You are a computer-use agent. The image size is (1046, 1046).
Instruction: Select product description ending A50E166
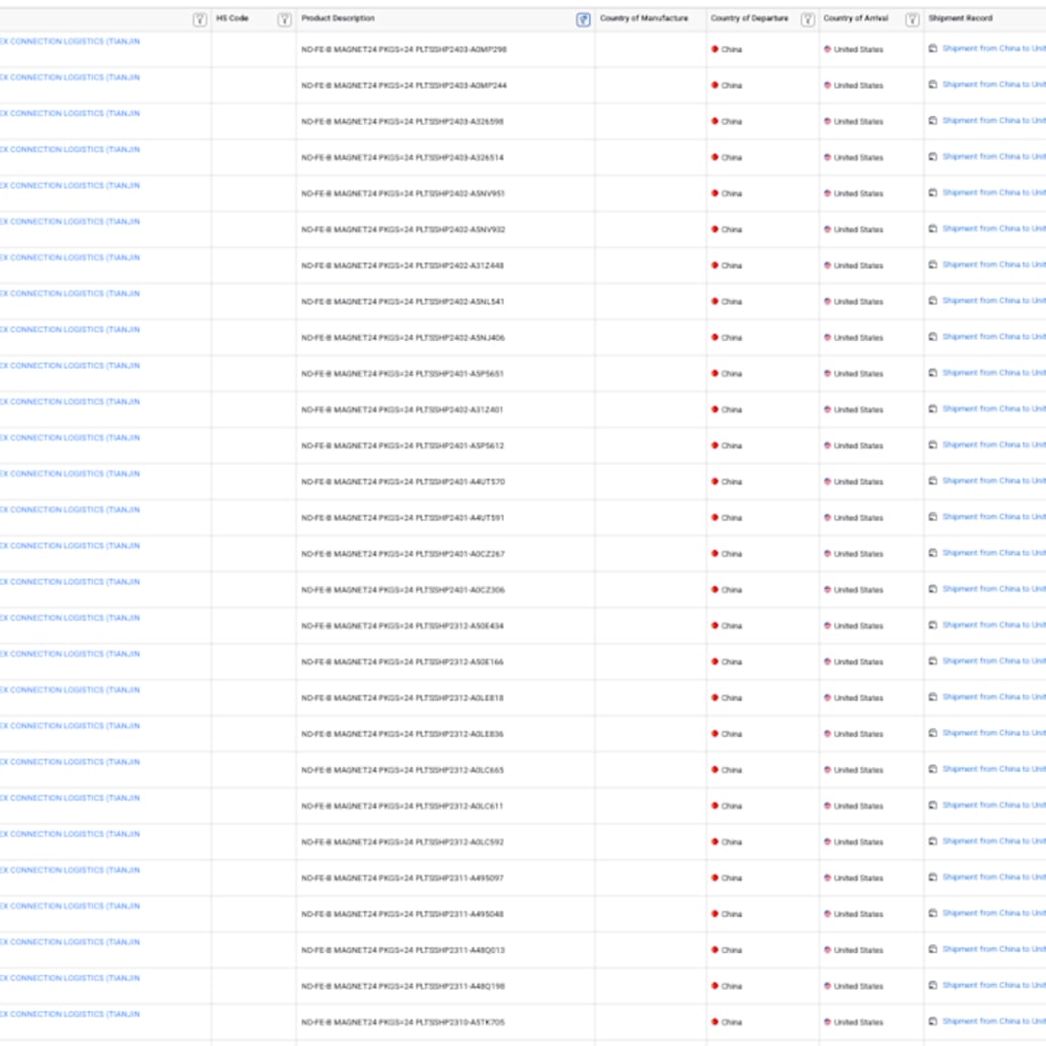(x=402, y=661)
